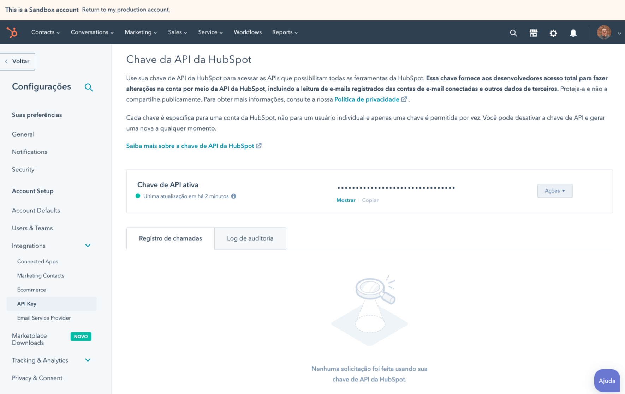The height and width of the screenshot is (394, 625).
Task: Click the HubSpot sprocket logo
Action: tap(12, 32)
